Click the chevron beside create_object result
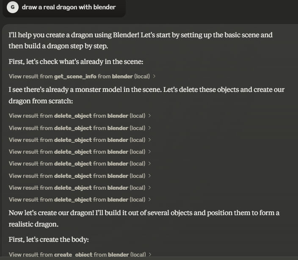Viewport: 298px width, 260px height. (150, 254)
